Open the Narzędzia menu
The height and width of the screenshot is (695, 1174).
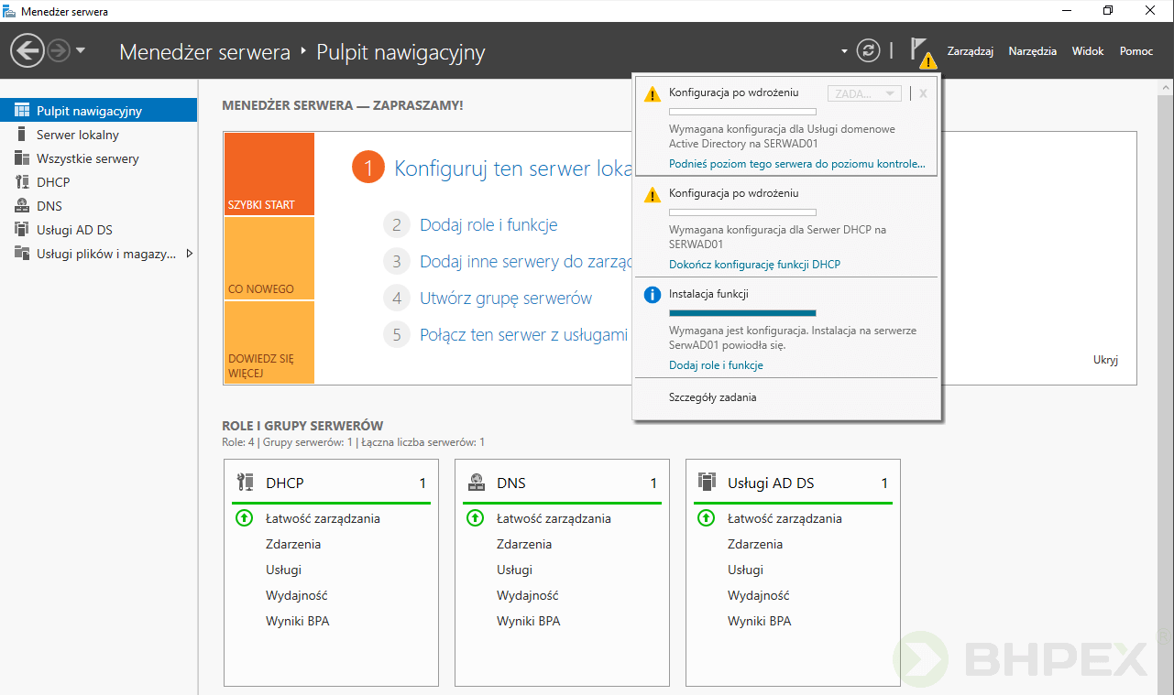(x=1033, y=51)
